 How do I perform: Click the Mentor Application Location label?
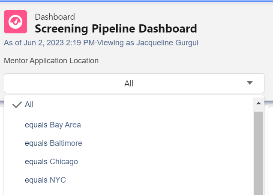(51, 61)
